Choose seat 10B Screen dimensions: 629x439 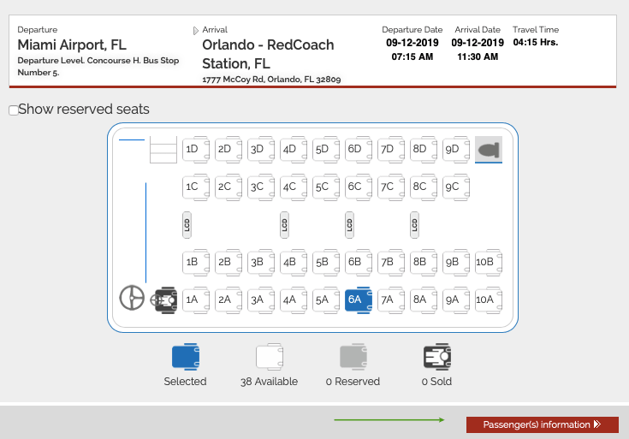point(488,263)
